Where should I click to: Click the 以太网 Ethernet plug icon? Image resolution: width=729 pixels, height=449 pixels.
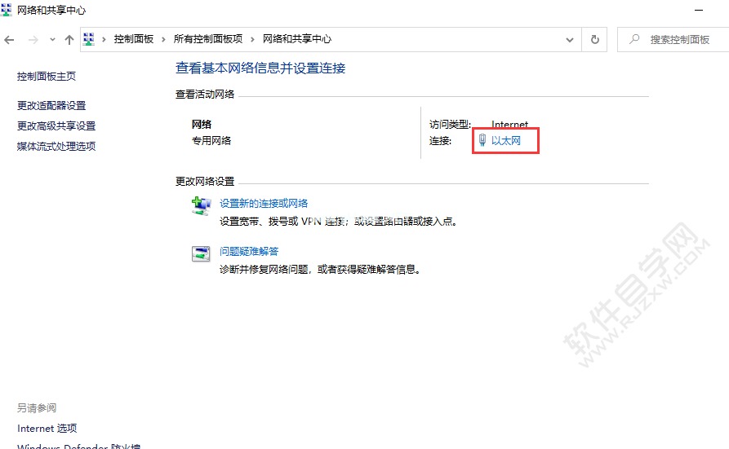tap(482, 141)
